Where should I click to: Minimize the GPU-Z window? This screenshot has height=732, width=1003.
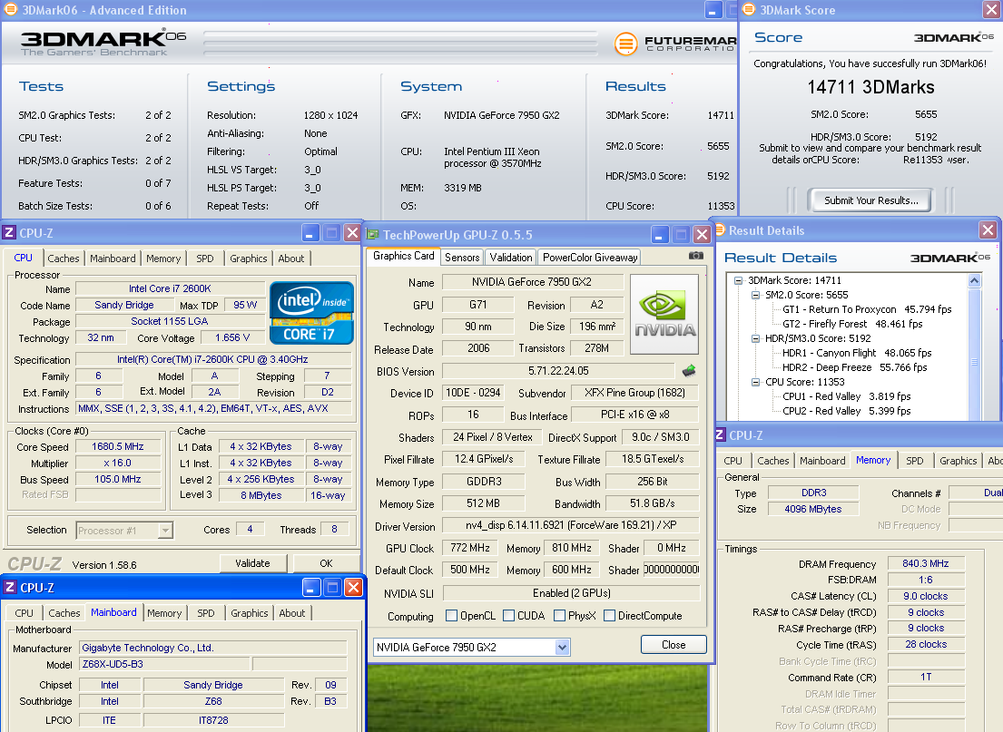[x=660, y=235]
